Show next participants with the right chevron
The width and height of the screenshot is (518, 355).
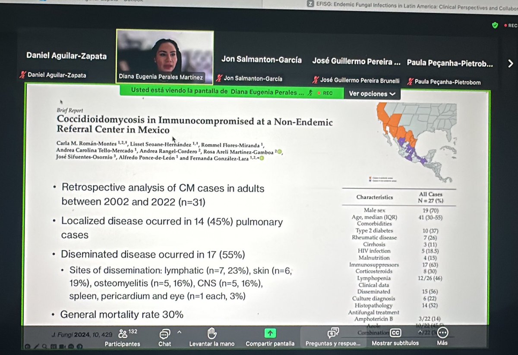click(x=510, y=64)
